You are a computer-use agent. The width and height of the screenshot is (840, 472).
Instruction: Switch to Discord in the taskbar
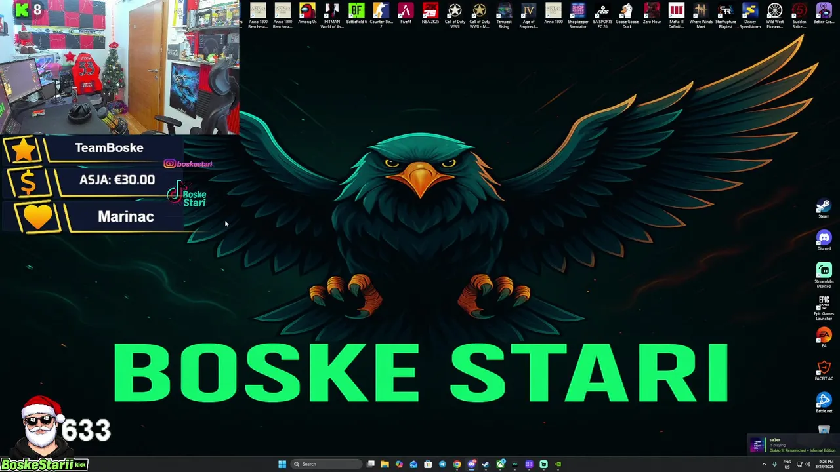click(x=471, y=464)
